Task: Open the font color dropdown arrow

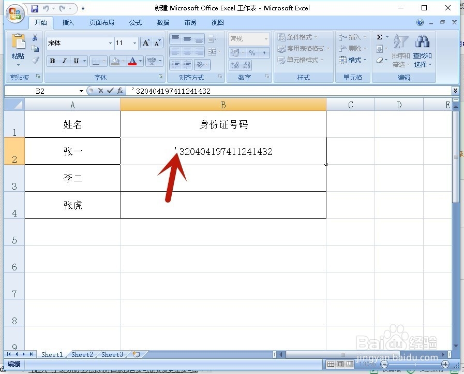Action: point(141,61)
